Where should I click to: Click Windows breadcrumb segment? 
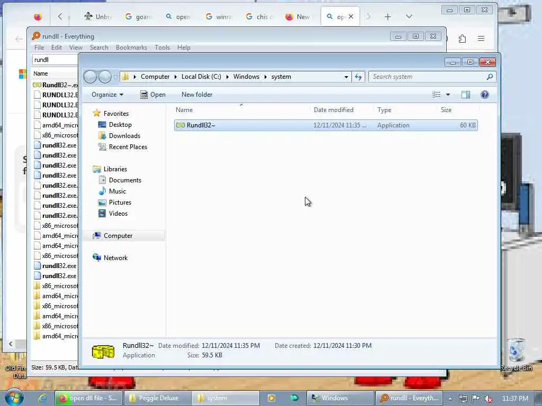246,77
